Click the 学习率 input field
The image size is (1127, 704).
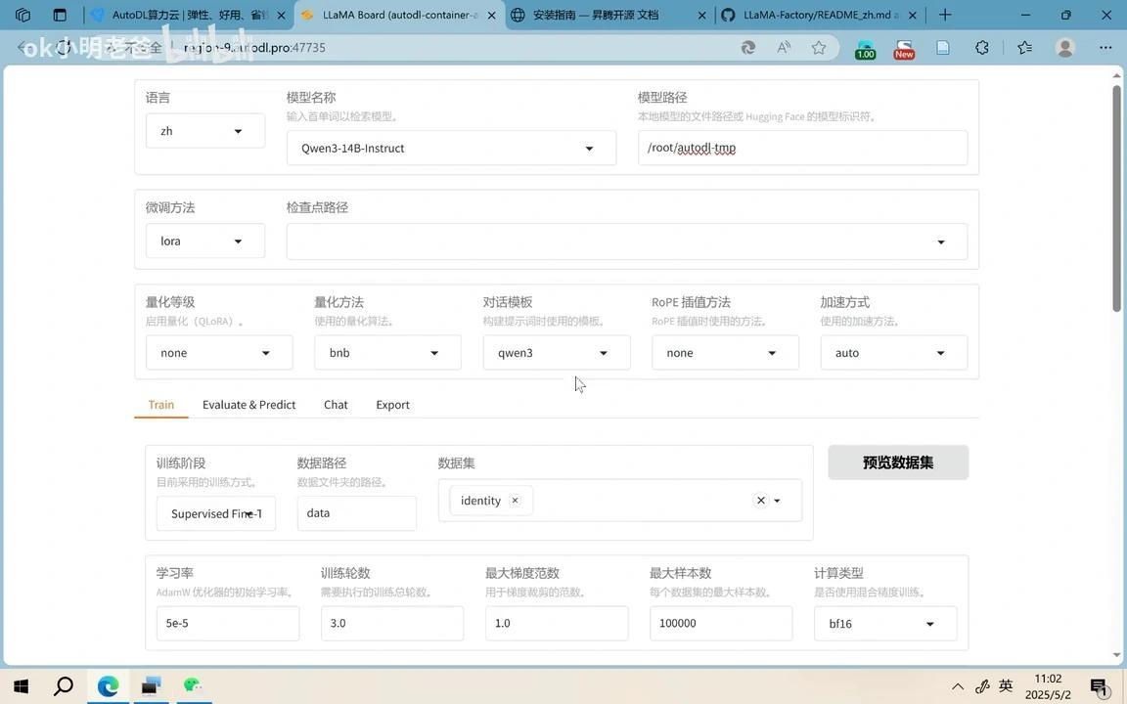click(x=227, y=623)
